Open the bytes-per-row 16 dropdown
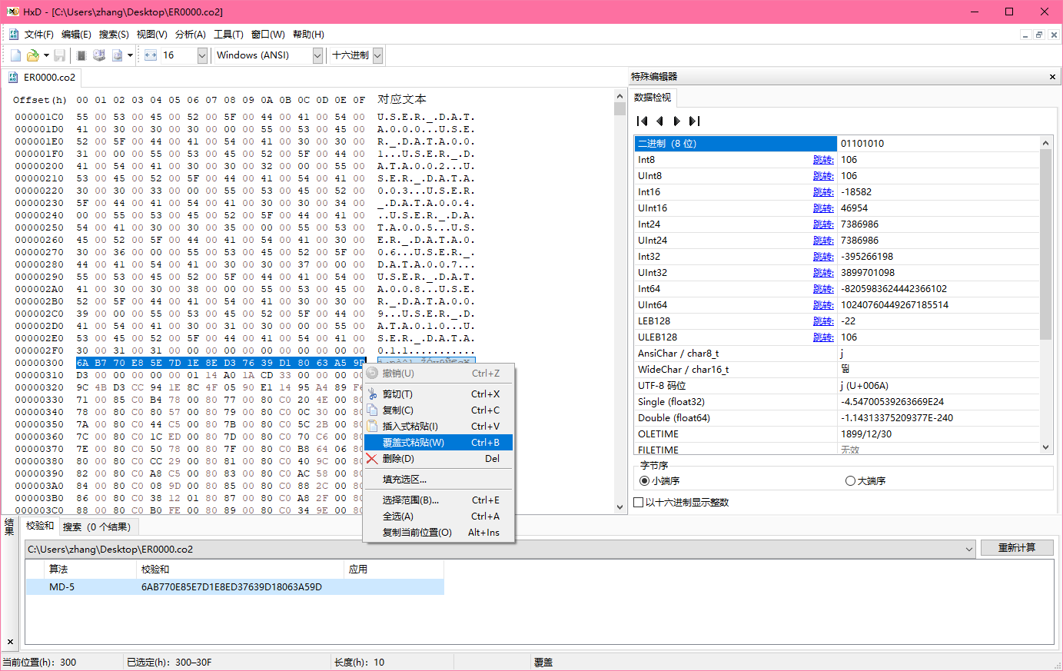The width and height of the screenshot is (1063, 671). [202, 55]
